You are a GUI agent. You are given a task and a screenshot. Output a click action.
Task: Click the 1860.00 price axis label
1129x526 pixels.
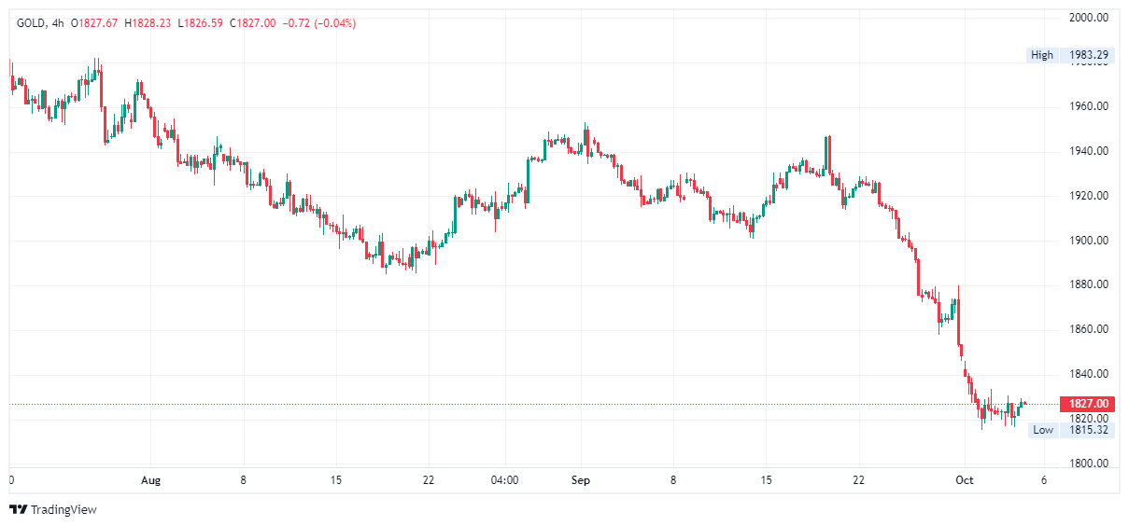point(1089,329)
